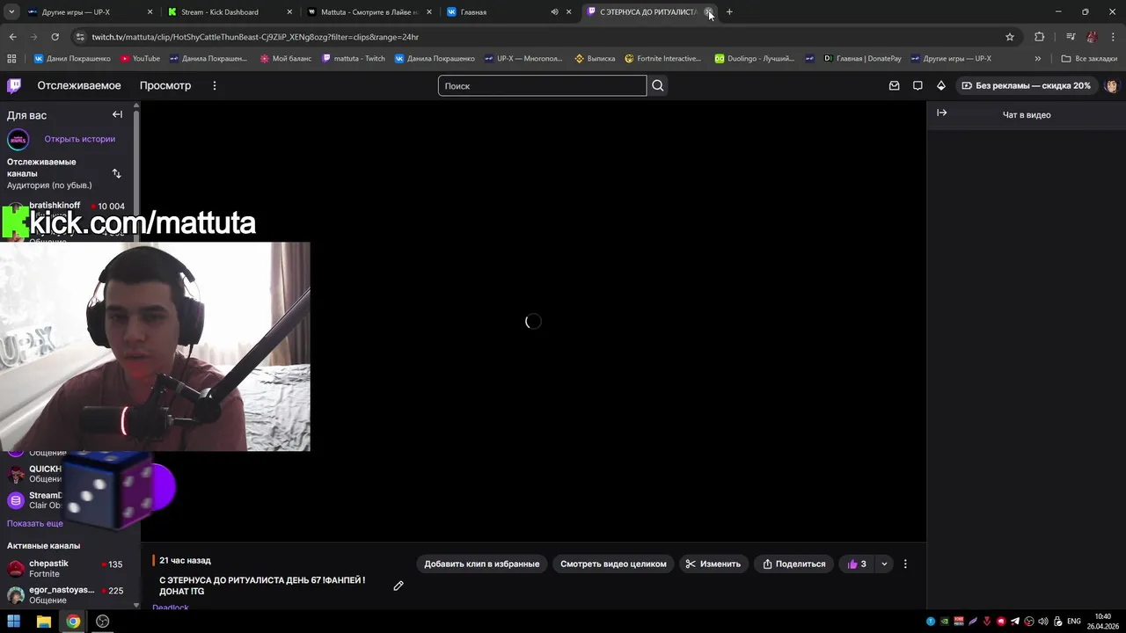Screen dimensions: 1126x633
Task: Bookmark this page with star icon
Action: (x=1010, y=37)
